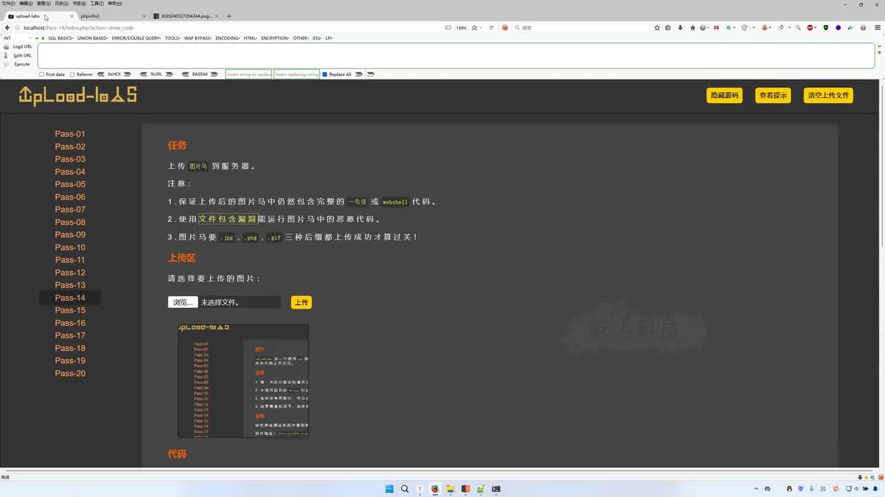Image resolution: width=885 pixels, height=497 pixels.
Task: Expand UNION BASED dropdown menu
Action: point(93,38)
